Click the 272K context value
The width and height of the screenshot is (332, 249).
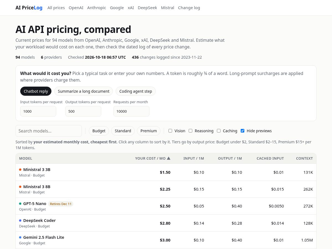pos(308,206)
